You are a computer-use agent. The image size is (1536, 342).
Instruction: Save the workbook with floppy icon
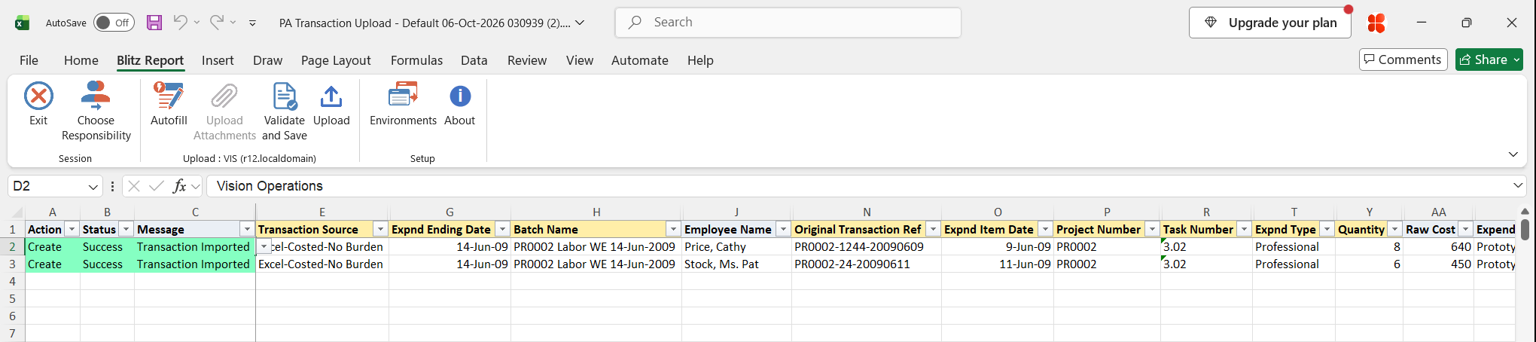[154, 23]
